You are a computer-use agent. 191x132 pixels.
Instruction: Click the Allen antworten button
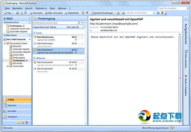tap(53, 13)
